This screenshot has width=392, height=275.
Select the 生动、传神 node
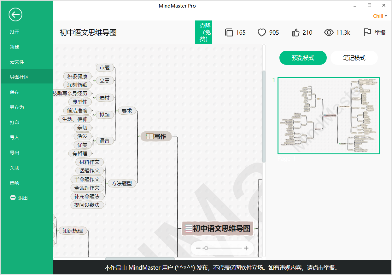pos(75,119)
